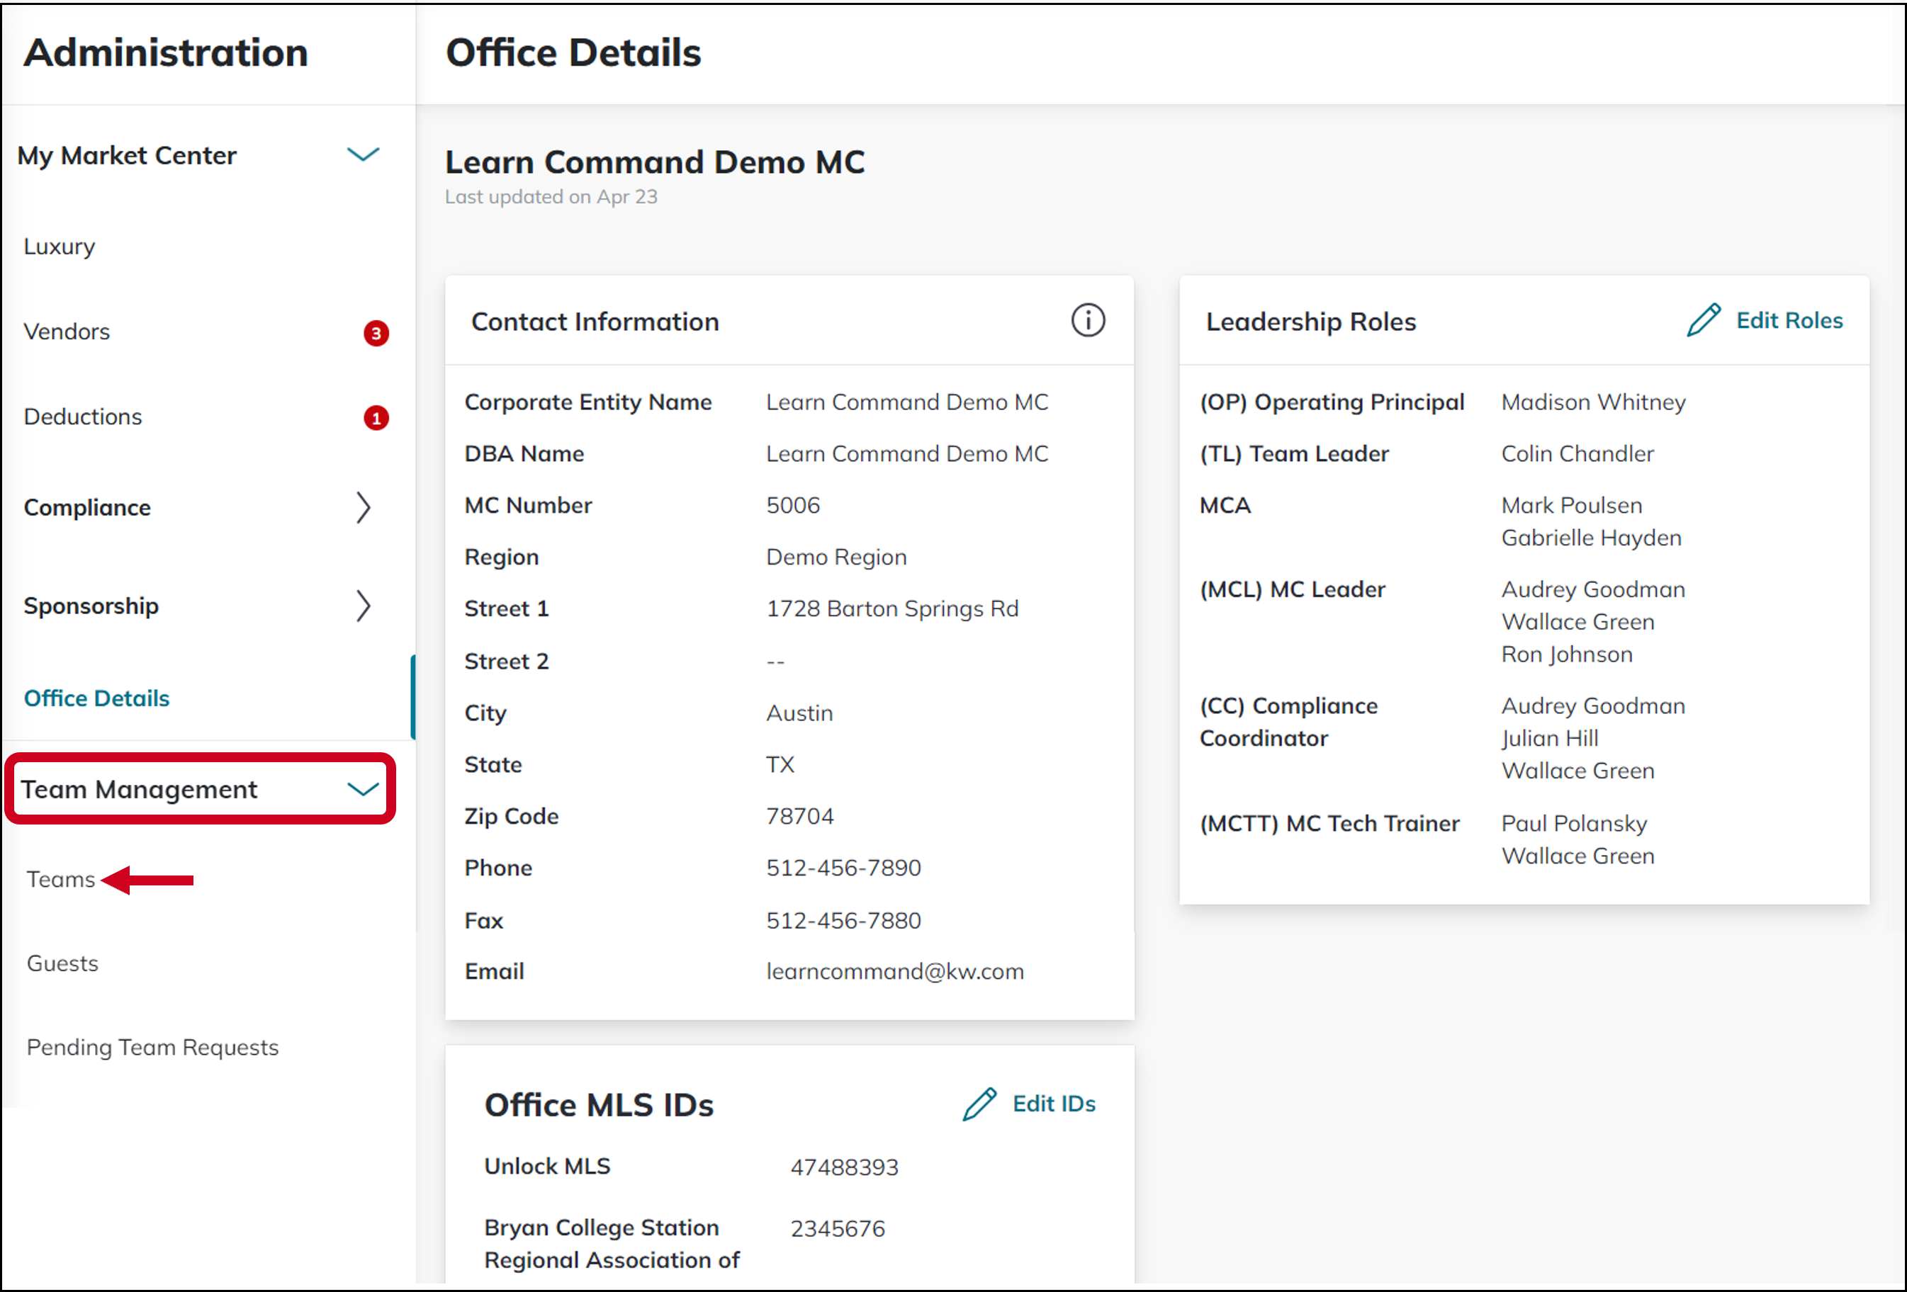1907x1292 pixels.
Task: Open Pending Team Requests
Action: (x=152, y=1048)
